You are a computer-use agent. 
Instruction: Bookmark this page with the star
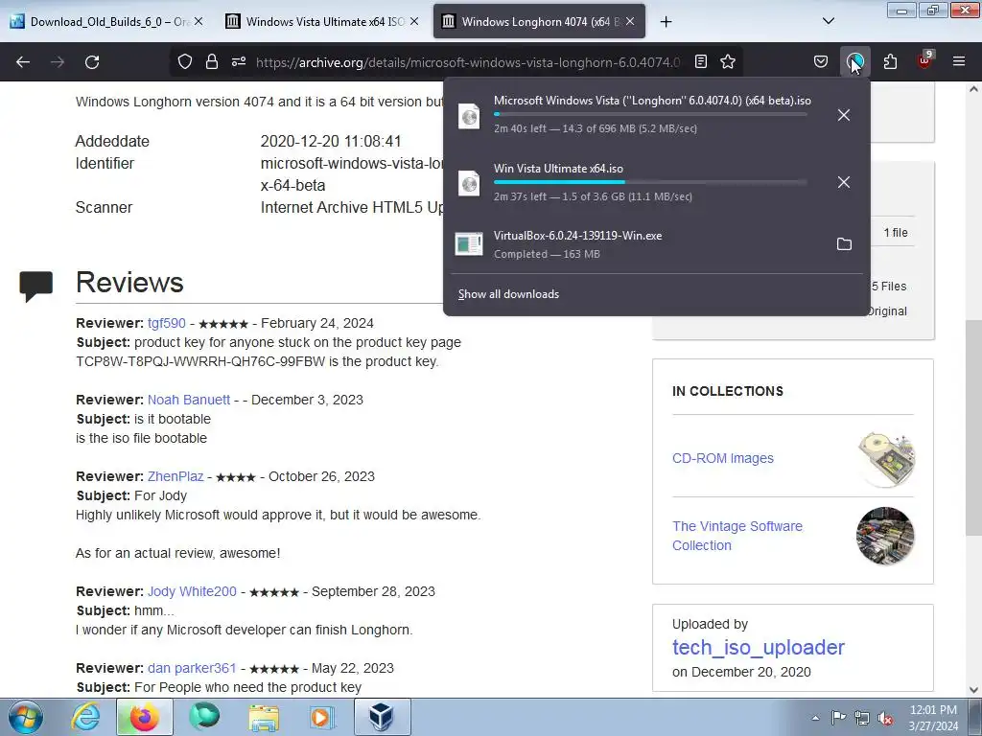728,61
